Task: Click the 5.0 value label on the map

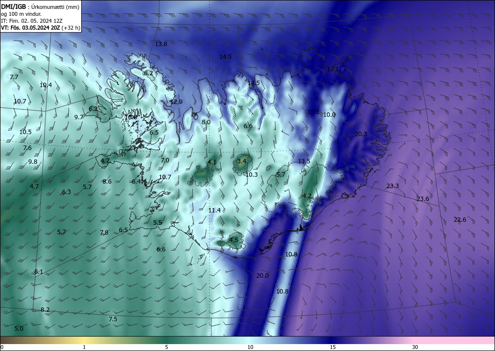Action: point(19,329)
